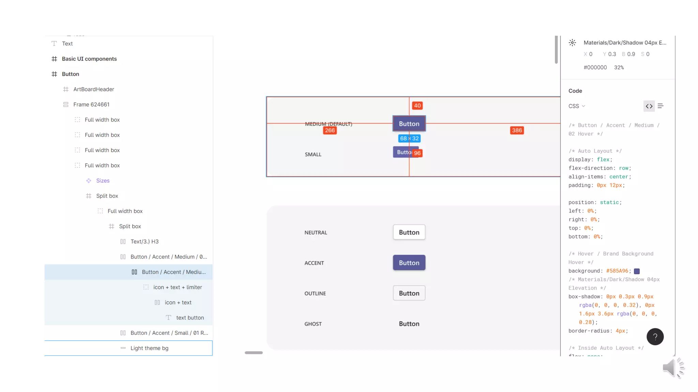Click the icon + text layer icon

tap(157, 303)
